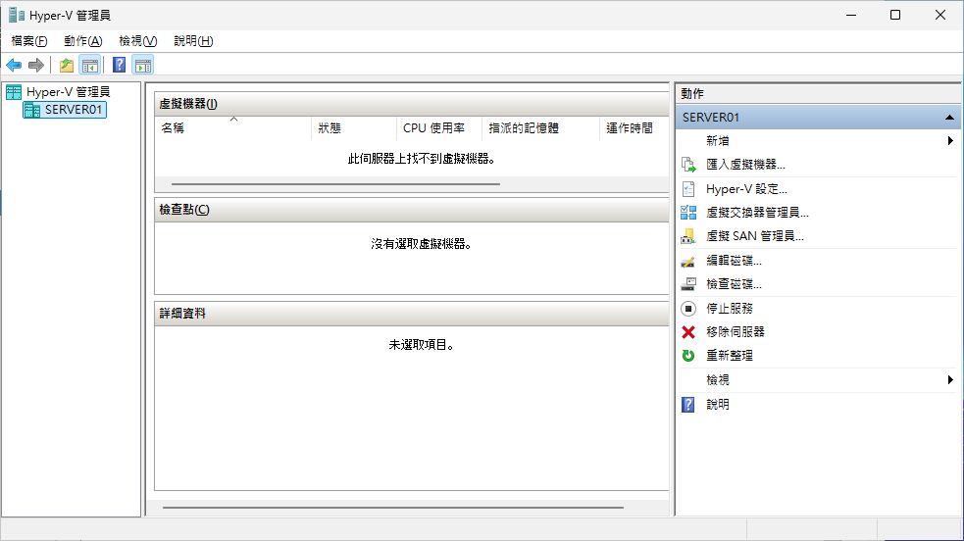Click 移除伺服器 action

pos(736,332)
